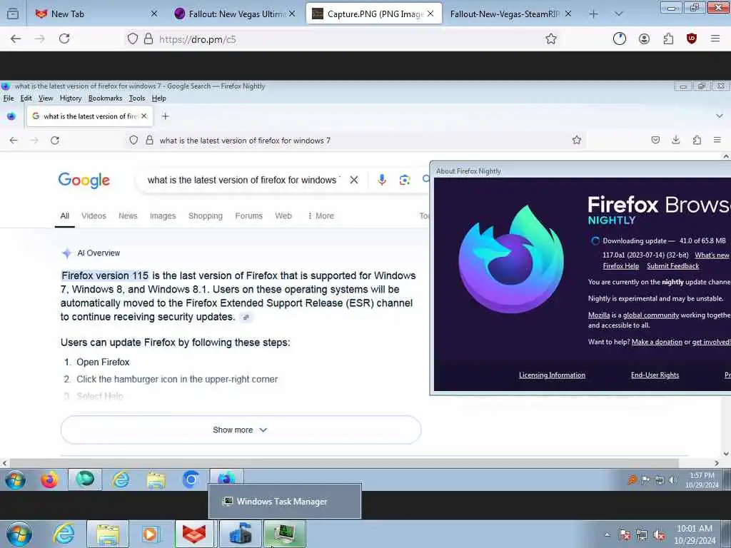The width and height of the screenshot is (731, 548).
Task: Open Licensing Information link
Action: (x=552, y=375)
